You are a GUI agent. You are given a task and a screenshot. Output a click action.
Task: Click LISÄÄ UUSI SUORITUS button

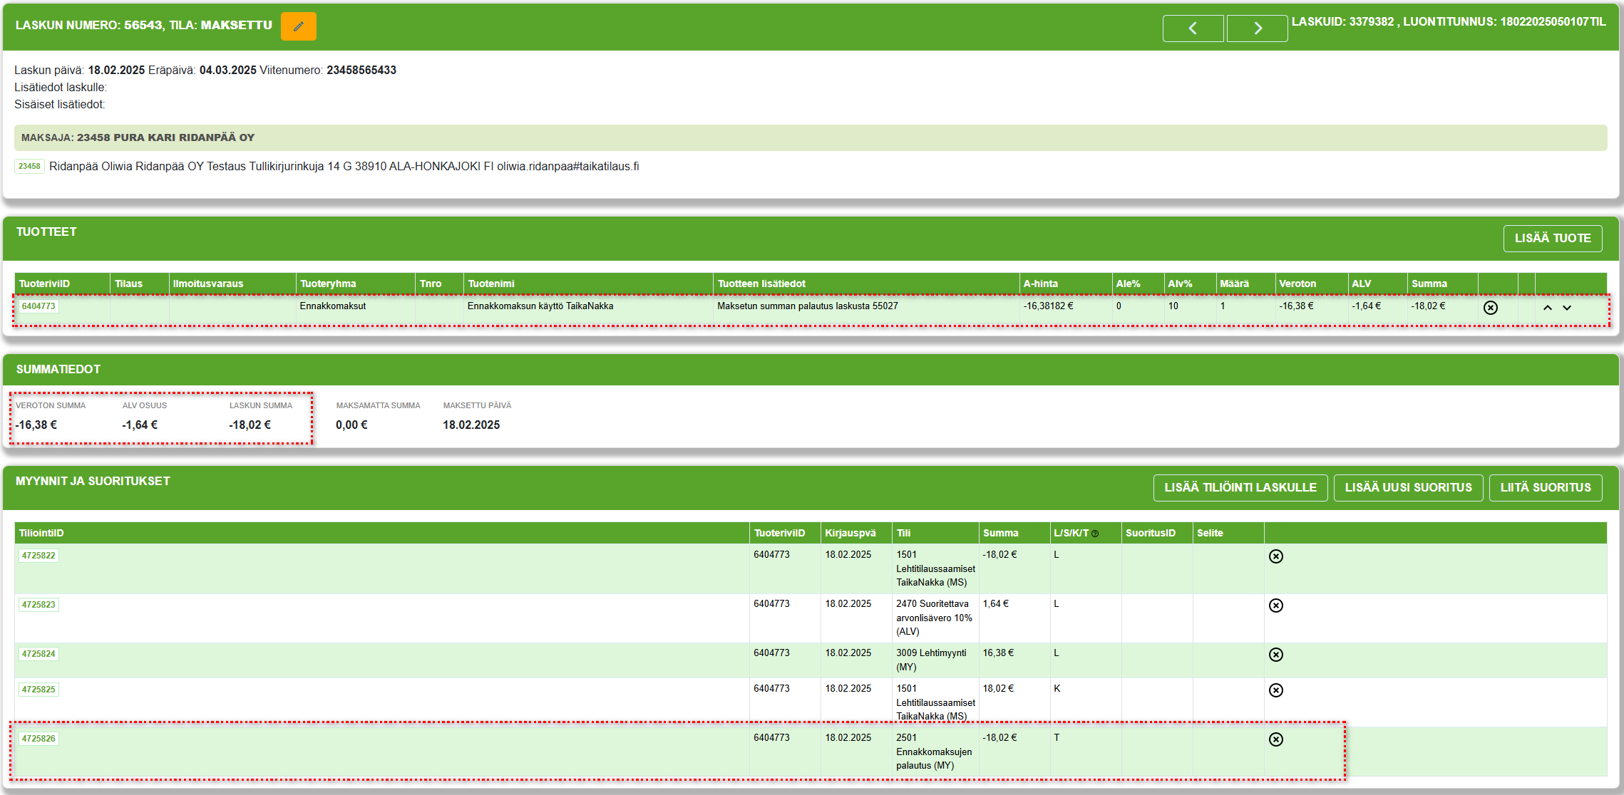(1408, 487)
